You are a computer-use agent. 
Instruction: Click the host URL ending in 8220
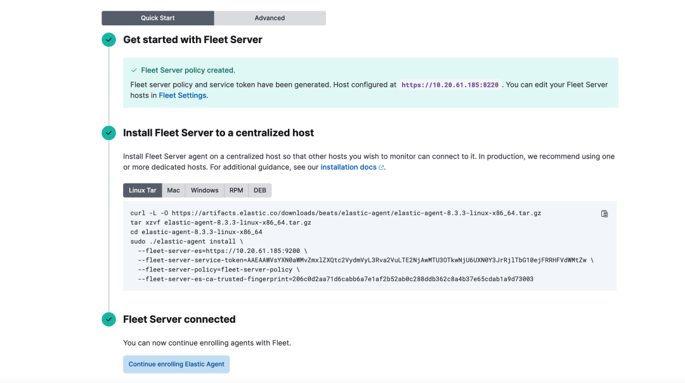(x=450, y=85)
